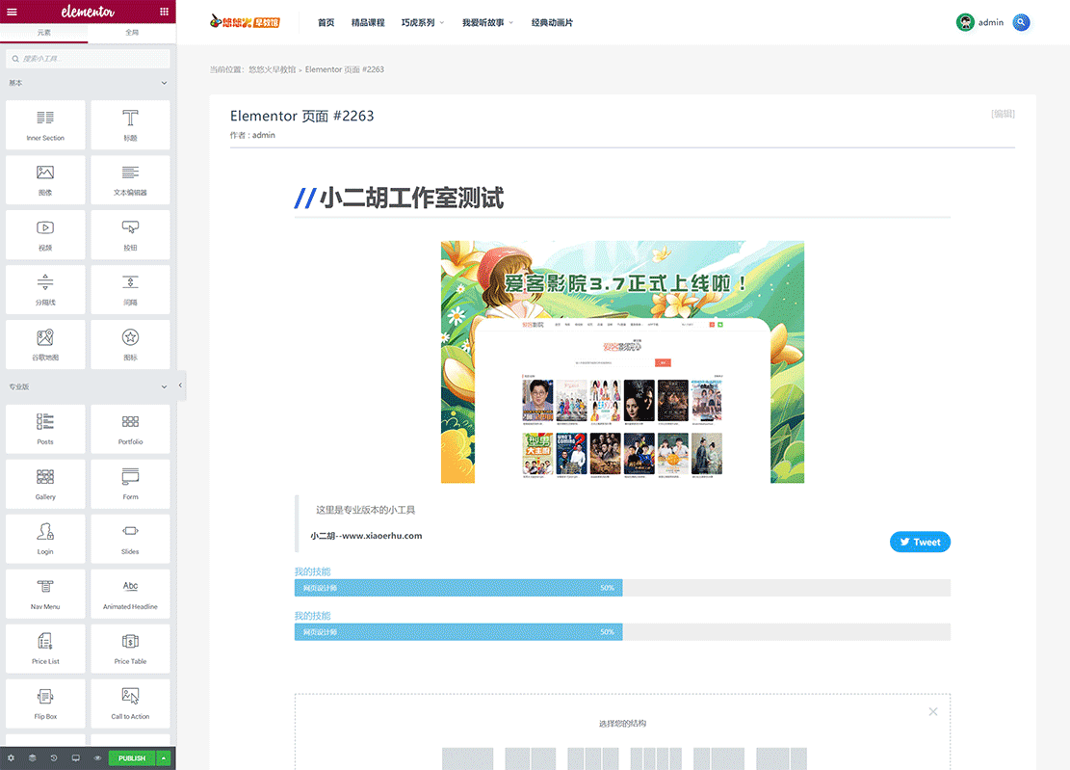Image resolution: width=1070 pixels, height=770 pixels.
Task: Select the Inner Section widget
Action: [x=44, y=124]
